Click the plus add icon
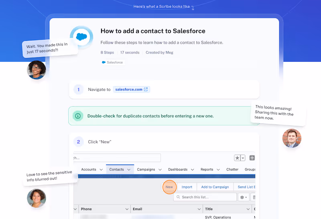 point(252,158)
